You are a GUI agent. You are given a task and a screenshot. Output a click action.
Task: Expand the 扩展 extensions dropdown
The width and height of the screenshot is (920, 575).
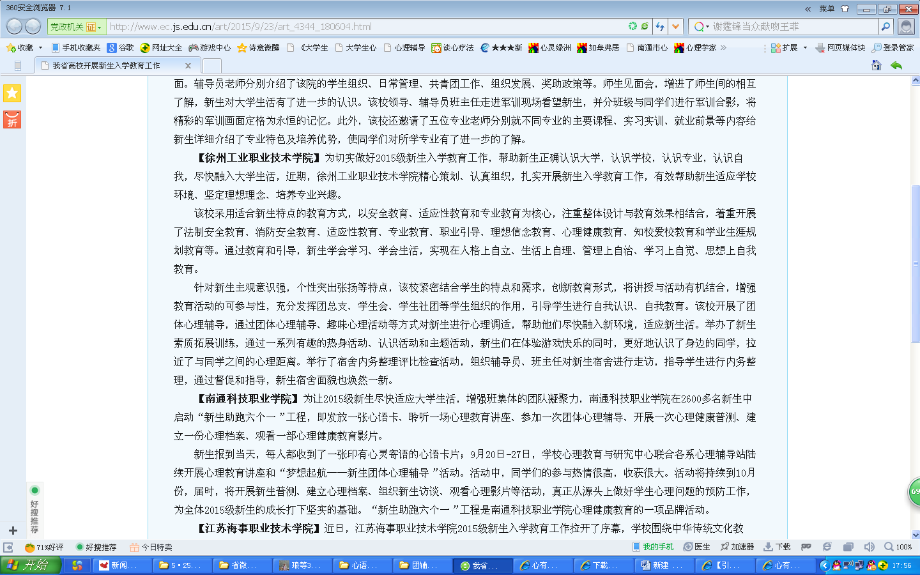click(805, 48)
